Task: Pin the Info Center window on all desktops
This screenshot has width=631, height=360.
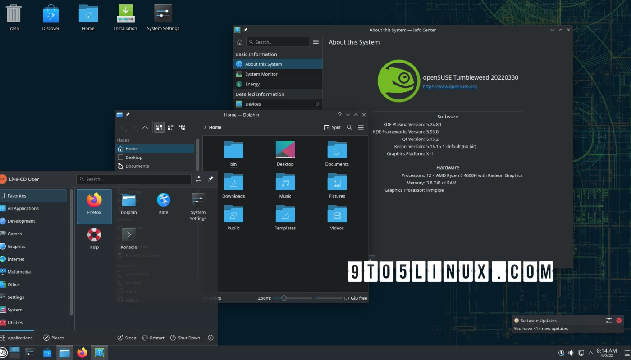Action: (x=246, y=30)
